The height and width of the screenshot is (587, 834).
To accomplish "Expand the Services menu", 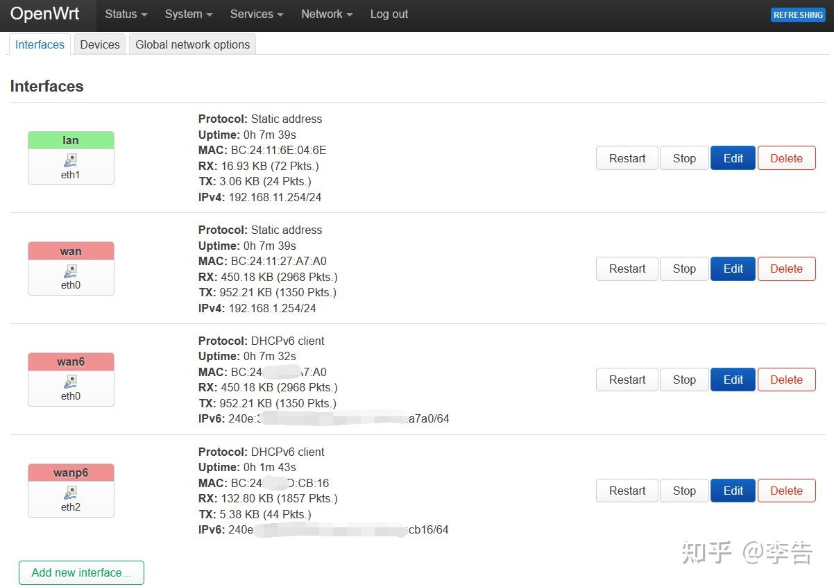I will click(255, 14).
